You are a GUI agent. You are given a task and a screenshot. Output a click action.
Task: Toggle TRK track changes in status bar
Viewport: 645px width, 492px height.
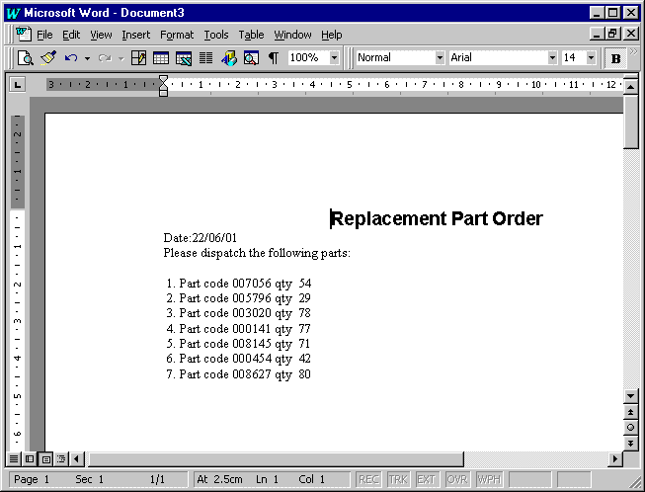(x=398, y=480)
